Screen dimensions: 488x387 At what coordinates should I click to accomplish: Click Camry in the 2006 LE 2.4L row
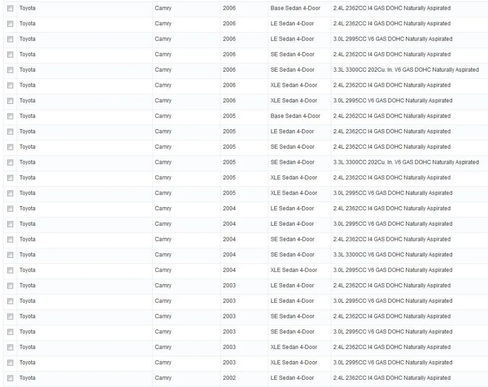pos(163,23)
